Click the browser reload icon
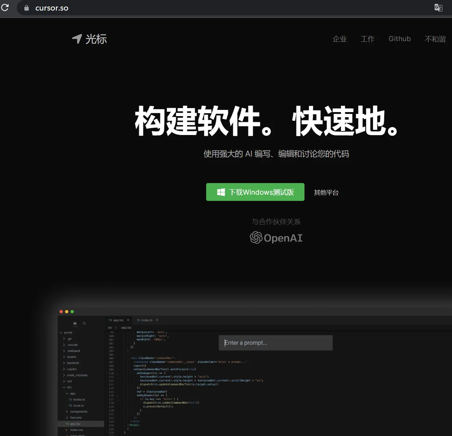This screenshot has width=452, height=436. tap(5, 7)
